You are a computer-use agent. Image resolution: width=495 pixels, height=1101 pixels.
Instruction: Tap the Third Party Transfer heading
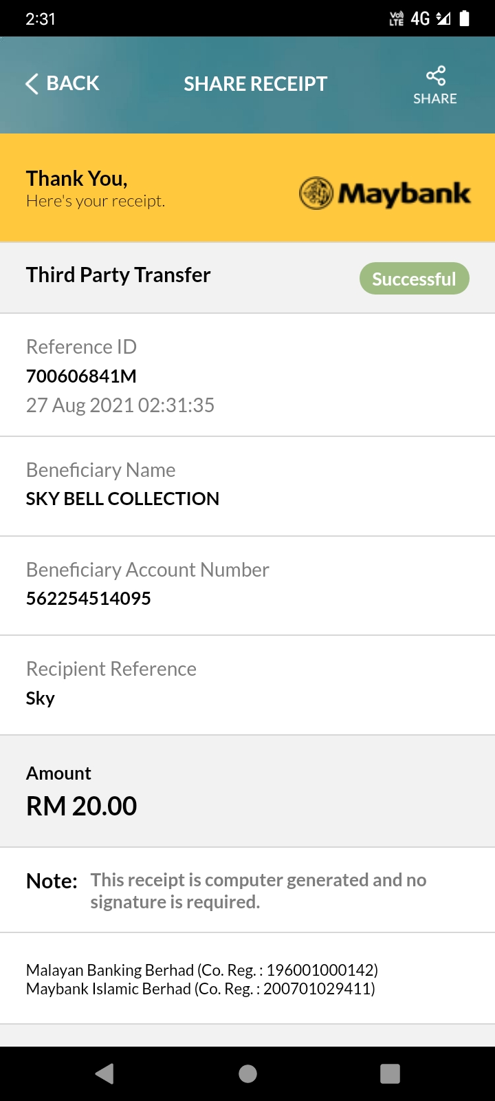coord(118,275)
